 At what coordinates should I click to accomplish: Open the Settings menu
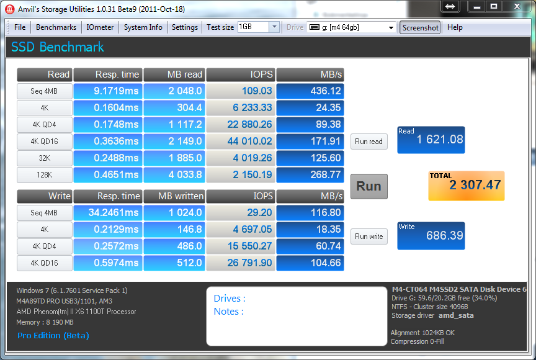click(185, 27)
